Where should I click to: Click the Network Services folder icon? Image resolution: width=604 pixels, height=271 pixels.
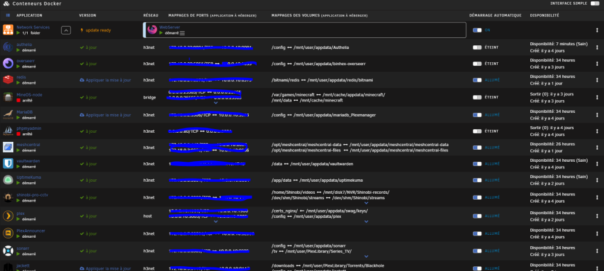pyautogui.click(x=8, y=30)
